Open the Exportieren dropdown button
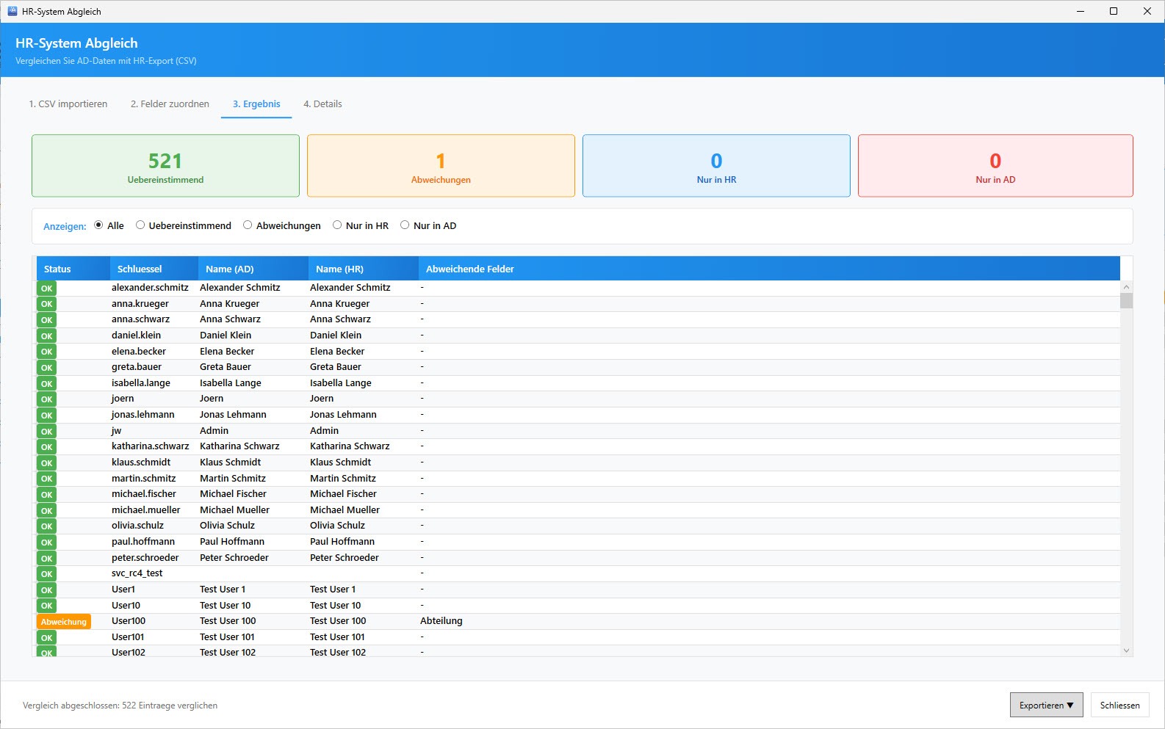 (1046, 706)
